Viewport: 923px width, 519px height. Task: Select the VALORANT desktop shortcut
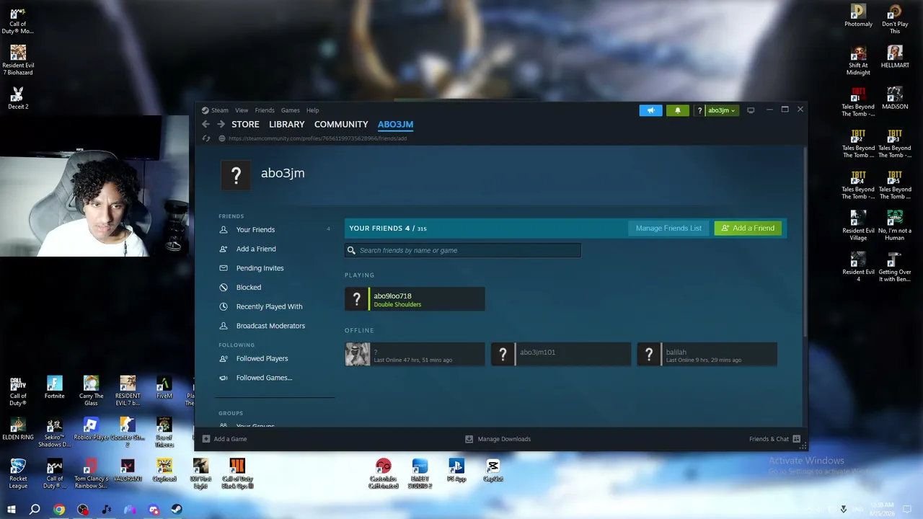(128, 470)
